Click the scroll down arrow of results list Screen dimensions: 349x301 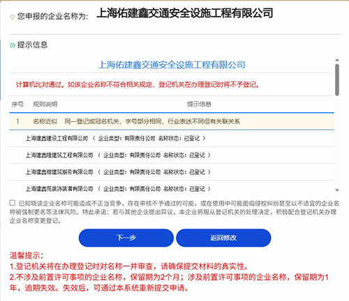coord(337,190)
